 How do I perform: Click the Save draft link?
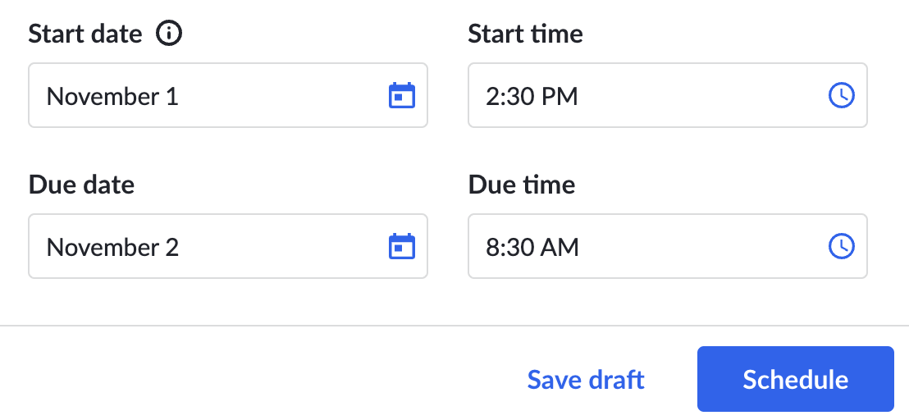coord(586,380)
